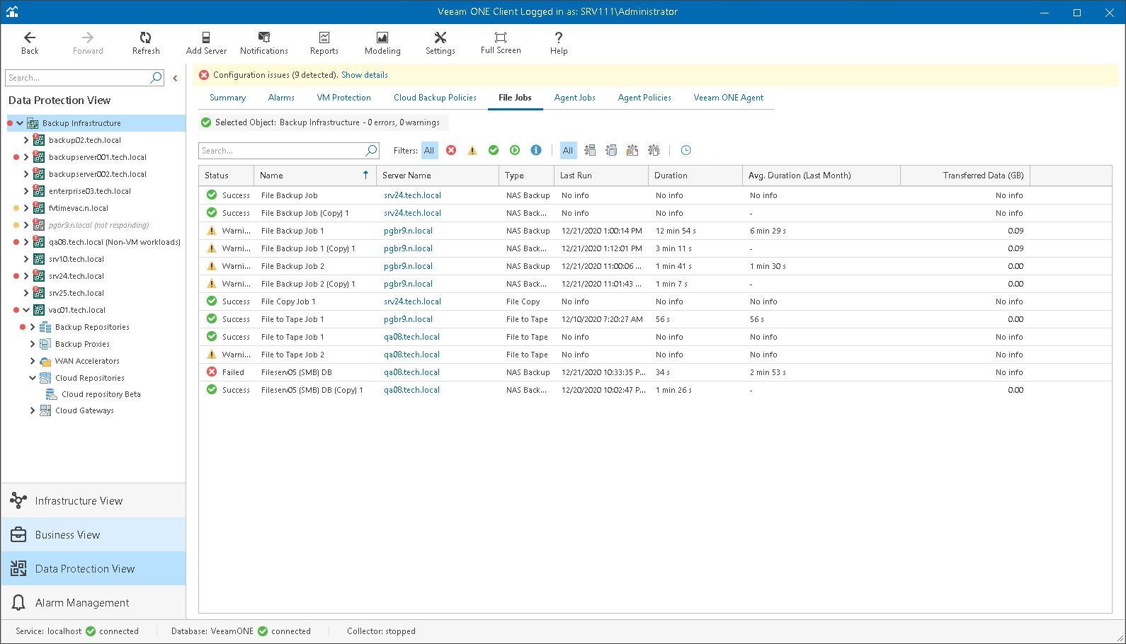Toggle the clock time period filter
This screenshot has height=644, width=1126.
686,150
